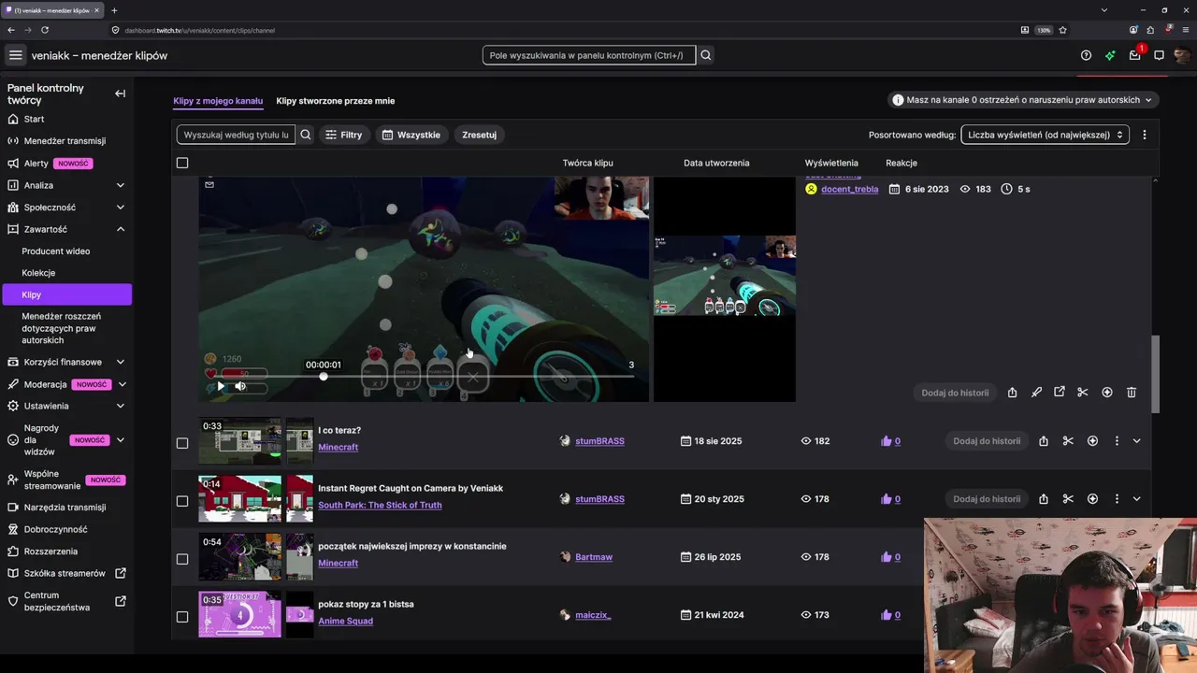The image size is (1197, 673).
Task: Click the pen edit icon on expanded clip
Action: click(1036, 393)
